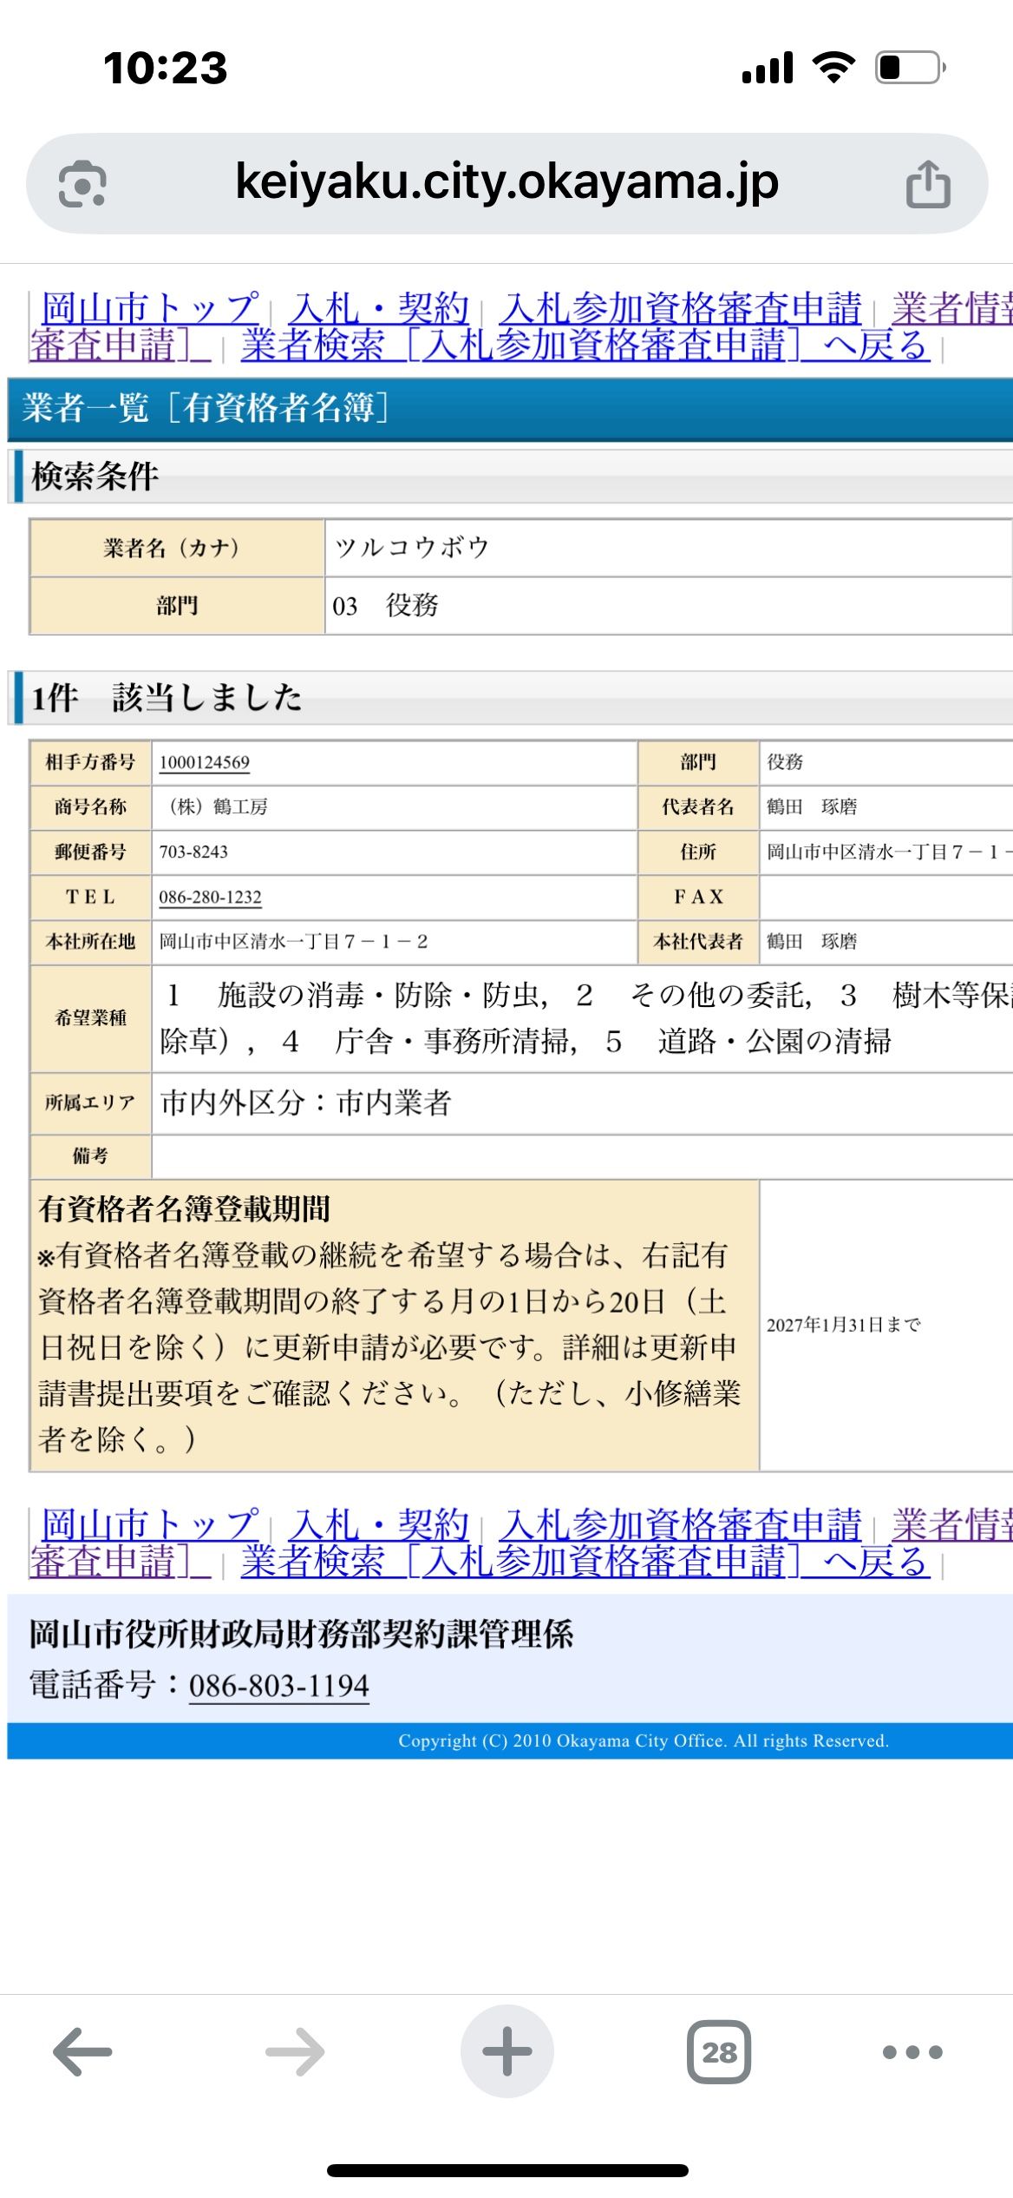Open the top 入札参加資格審査申請 link
The image size is (1013, 2198).
[x=682, y=308]
